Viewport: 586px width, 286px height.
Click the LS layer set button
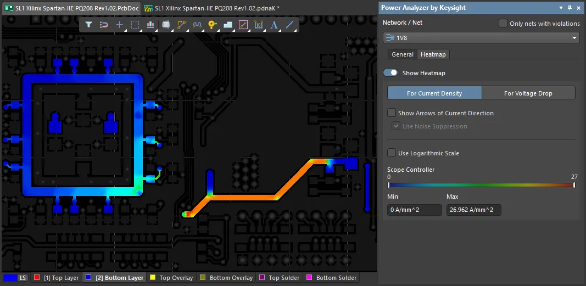coord(23,278)
